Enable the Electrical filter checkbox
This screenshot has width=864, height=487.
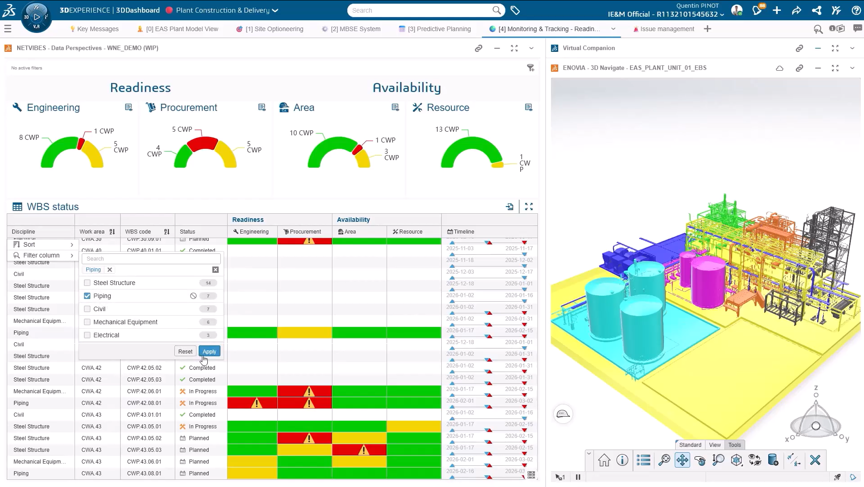[x=87, y=335]
